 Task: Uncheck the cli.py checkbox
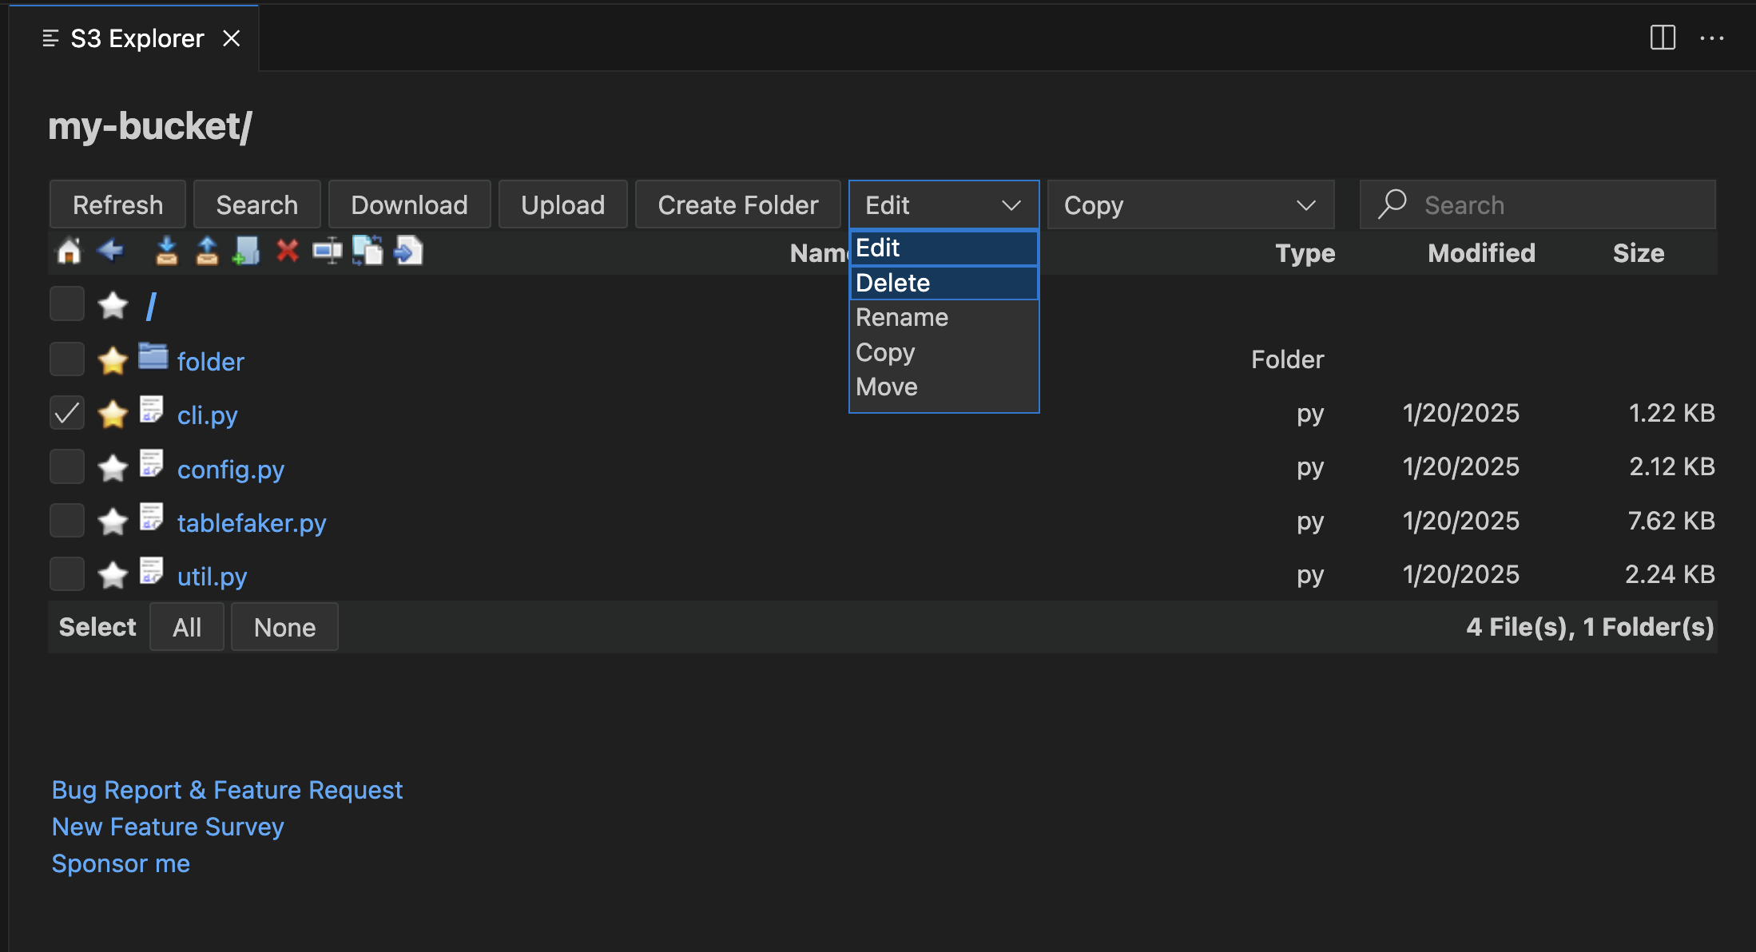point(66,413)
